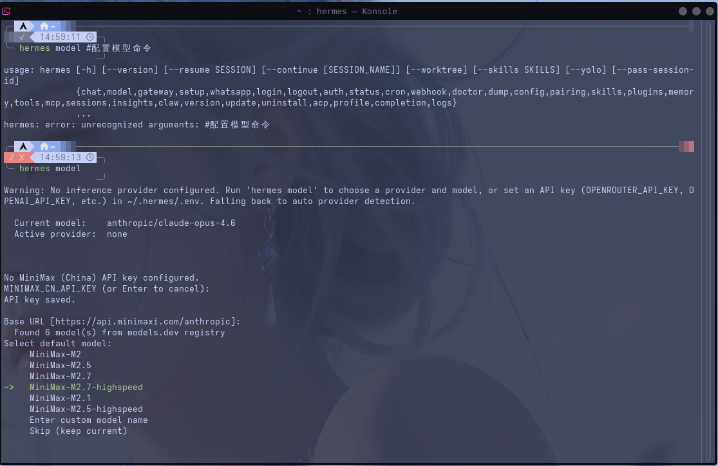Click Skip (keep current) option
718x466 pixels.
[79, 431]
